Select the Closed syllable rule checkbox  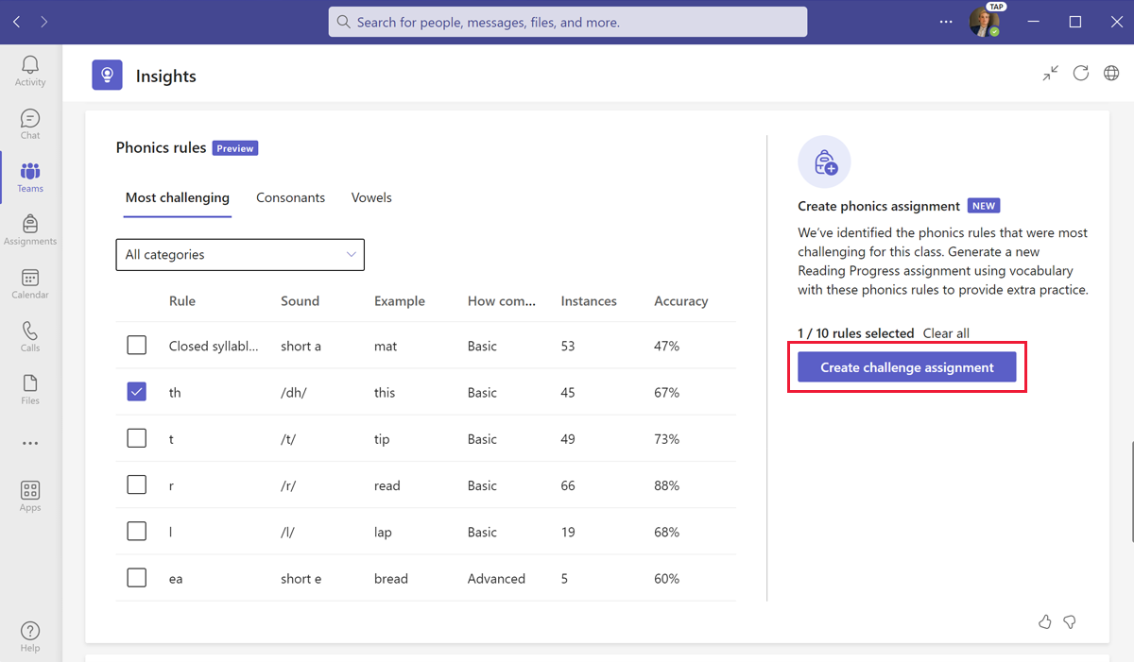pyautogui.click(x=136, y=345)
